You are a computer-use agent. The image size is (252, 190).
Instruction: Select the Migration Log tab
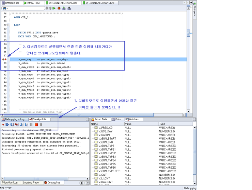pos(10,183)
